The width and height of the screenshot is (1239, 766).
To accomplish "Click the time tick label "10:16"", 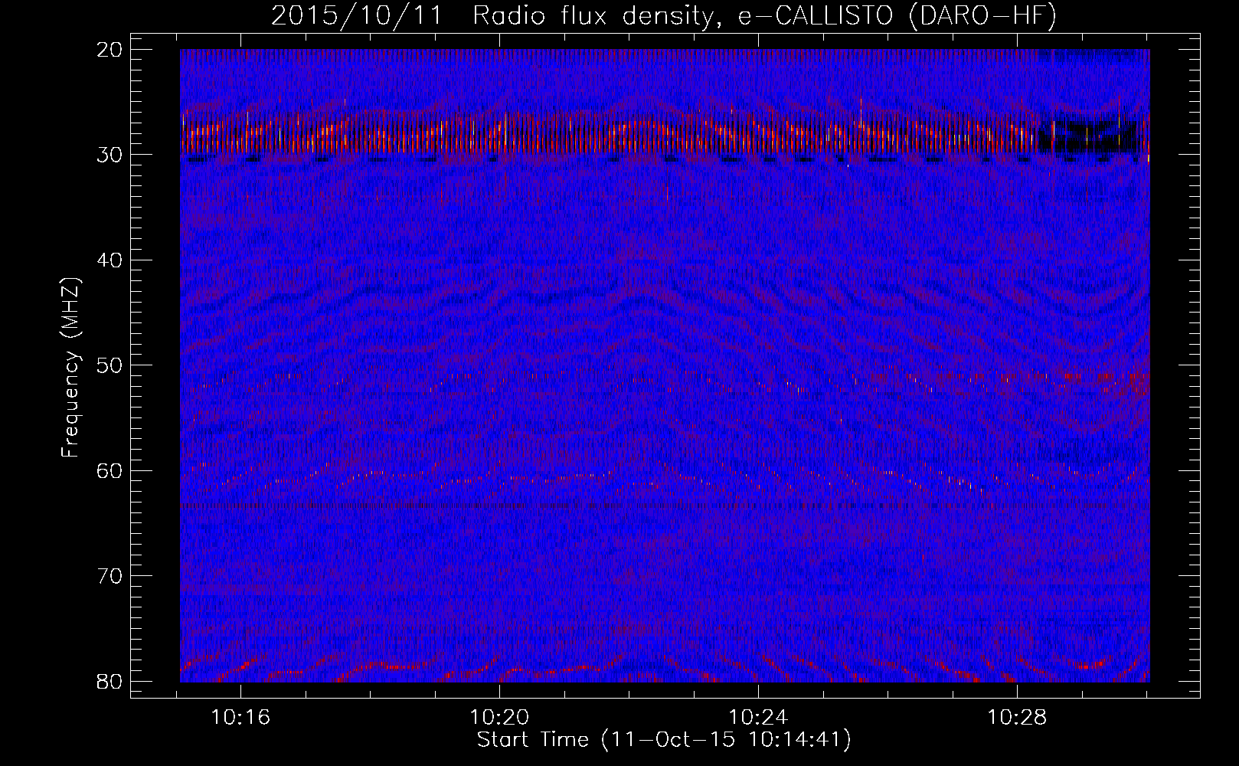I will [x=240, y=718].
